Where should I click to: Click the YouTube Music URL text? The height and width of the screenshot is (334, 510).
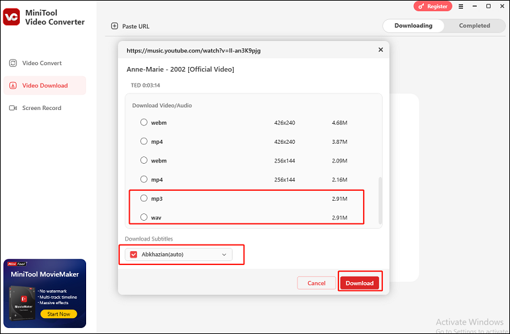coord(193,50)
